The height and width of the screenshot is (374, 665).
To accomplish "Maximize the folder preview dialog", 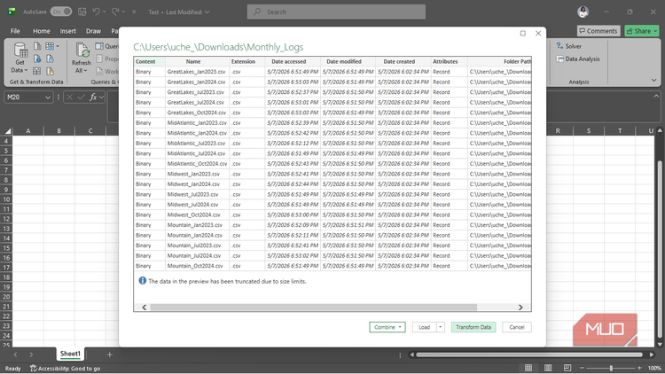I will coord(523,33).
